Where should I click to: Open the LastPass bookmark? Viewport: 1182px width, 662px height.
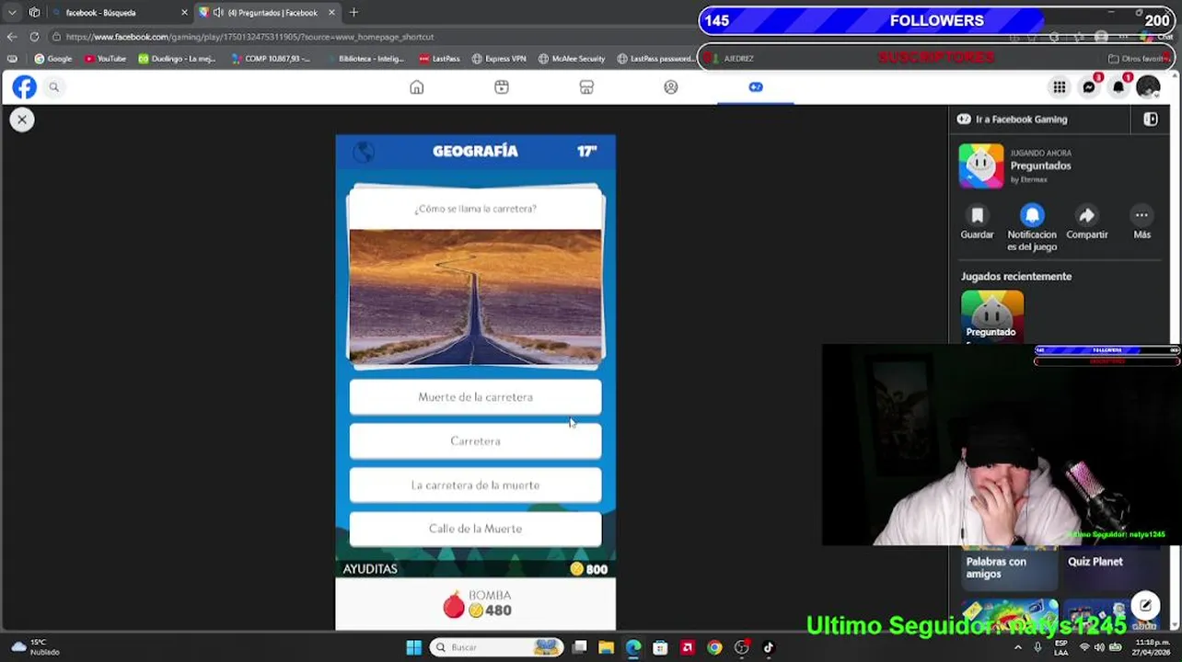(439, 59)
